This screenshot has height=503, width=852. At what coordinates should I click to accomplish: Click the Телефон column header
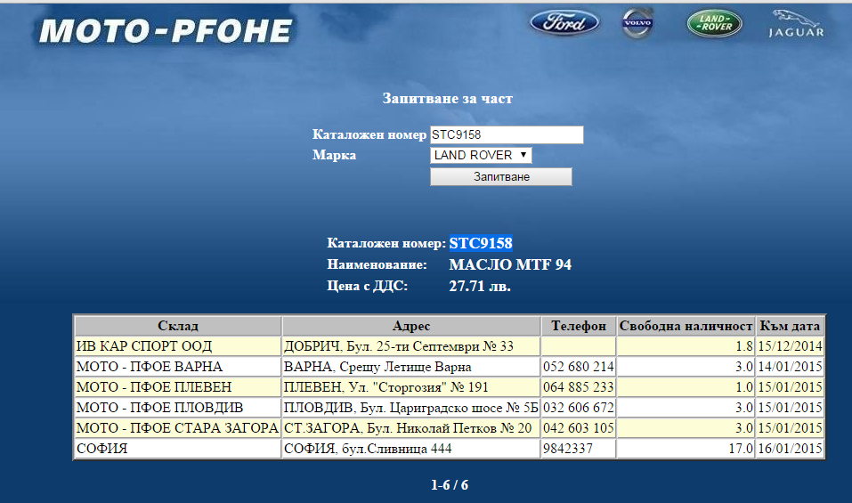coord(578,326)
